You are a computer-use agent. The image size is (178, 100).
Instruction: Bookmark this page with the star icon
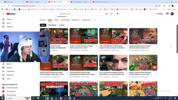(x=160, y=6)
